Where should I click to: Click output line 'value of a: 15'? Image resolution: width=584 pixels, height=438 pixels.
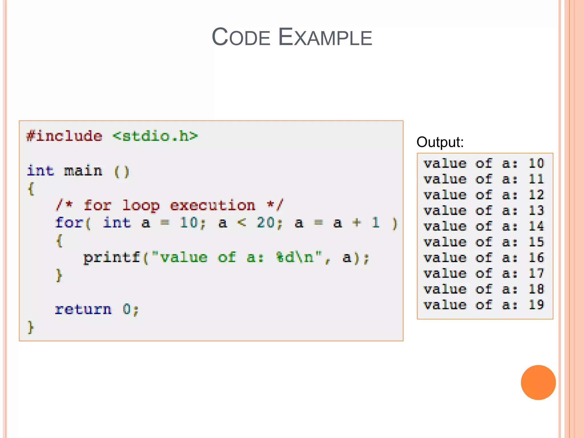click(x=484, y=242)
